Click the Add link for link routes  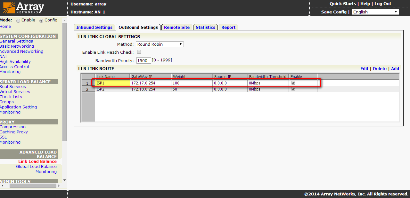pos(395,68)
